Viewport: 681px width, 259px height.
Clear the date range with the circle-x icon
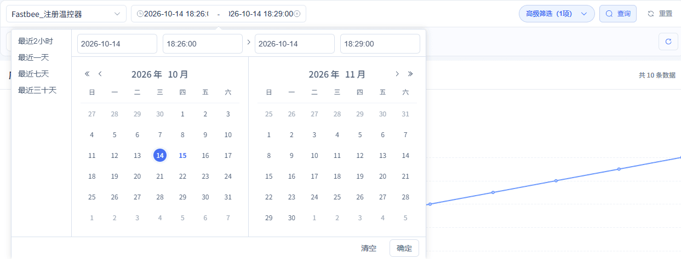[x=297, y=14]
